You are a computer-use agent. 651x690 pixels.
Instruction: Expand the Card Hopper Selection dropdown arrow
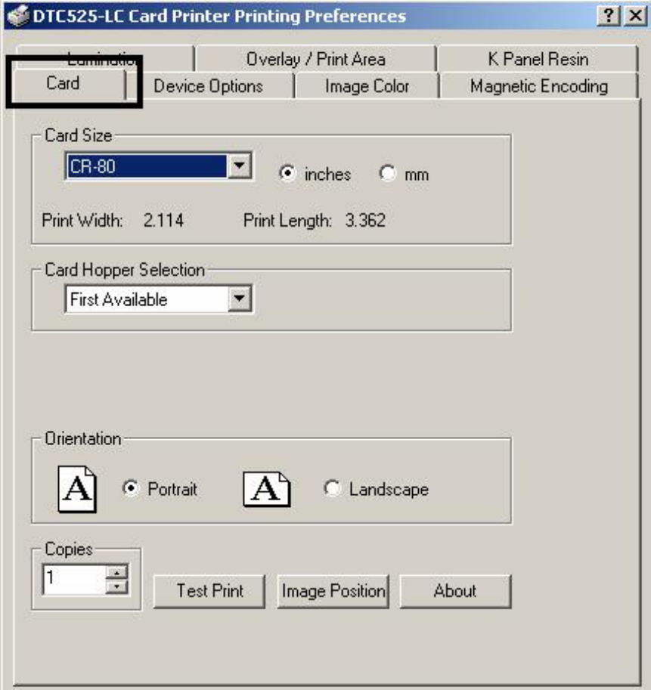tap(240, 299)
